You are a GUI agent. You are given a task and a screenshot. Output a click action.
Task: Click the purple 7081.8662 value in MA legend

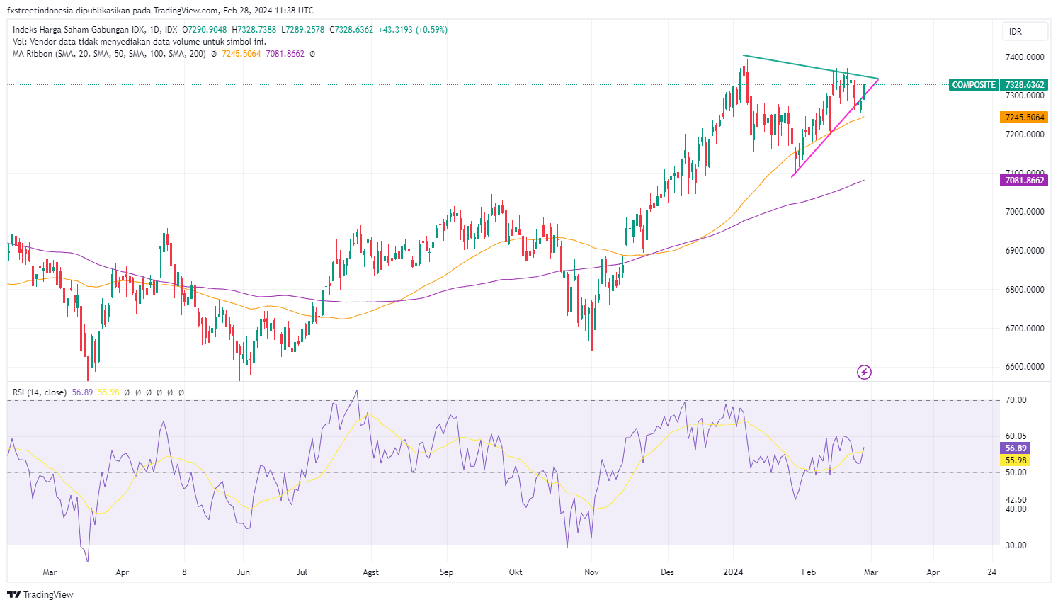click(x=285, y=54)
